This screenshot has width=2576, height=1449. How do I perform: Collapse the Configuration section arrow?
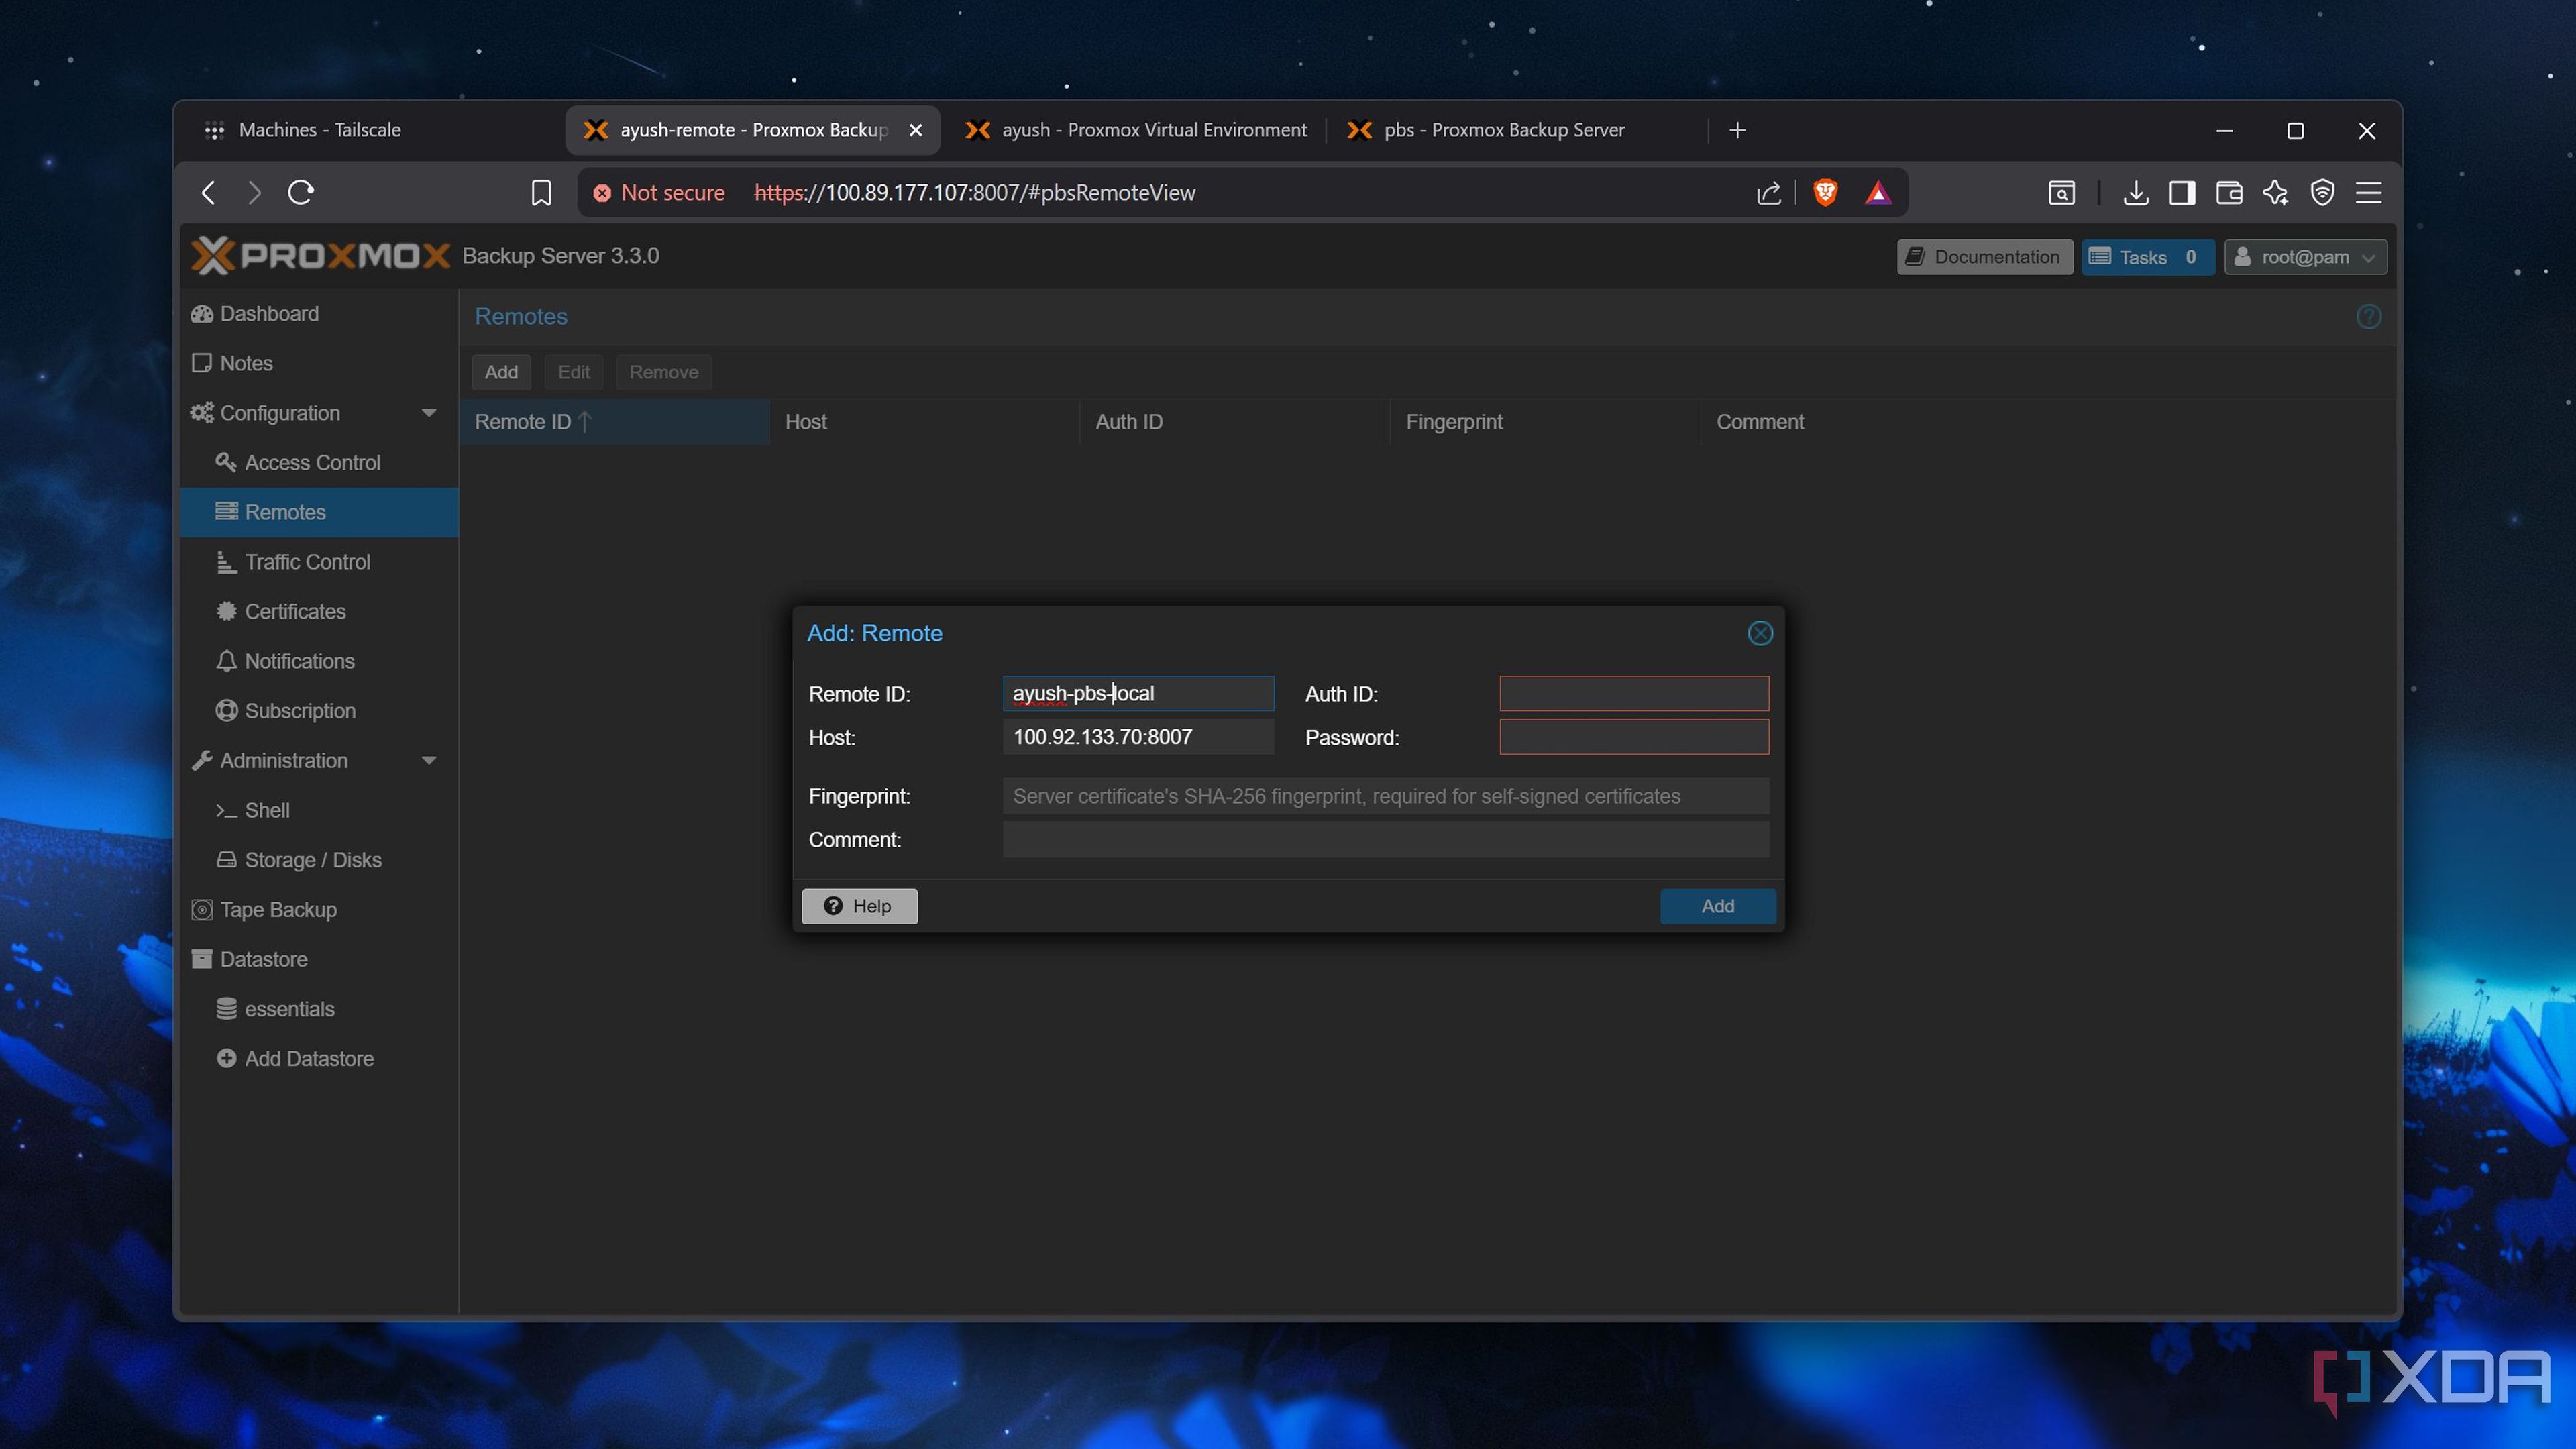coord(429,413)
